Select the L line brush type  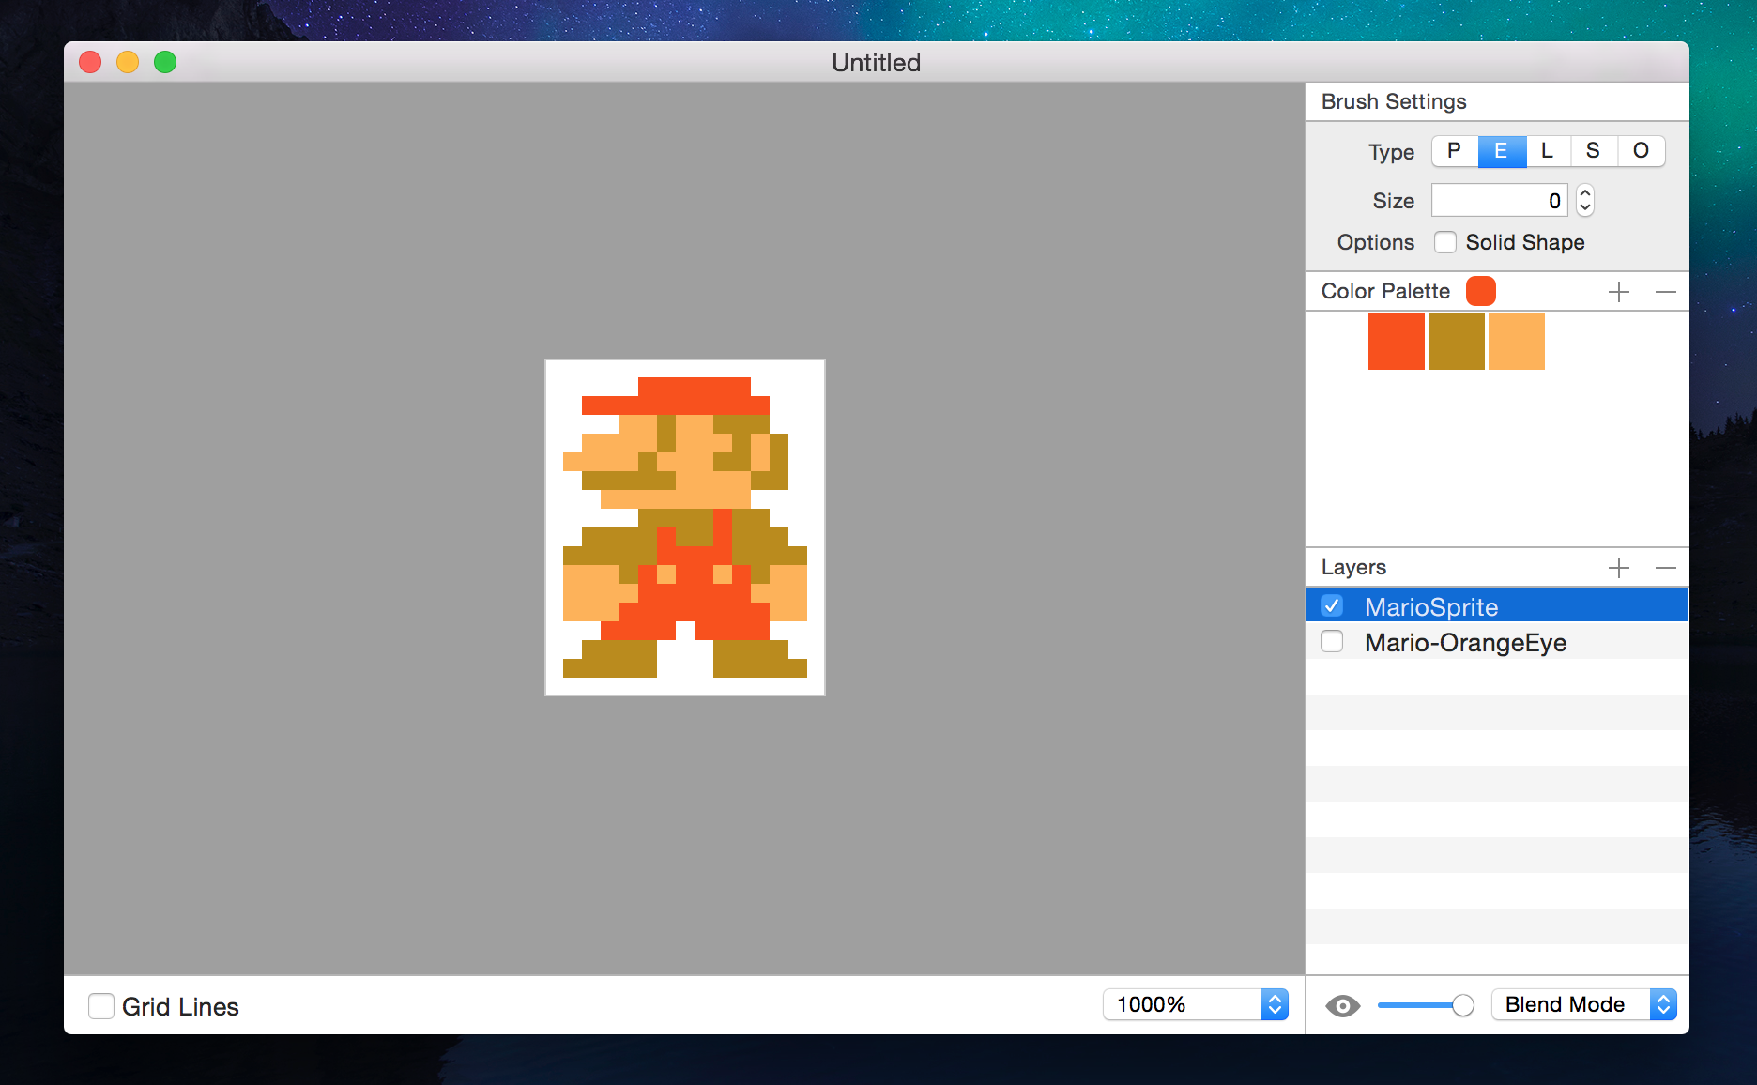(1548, 151)
